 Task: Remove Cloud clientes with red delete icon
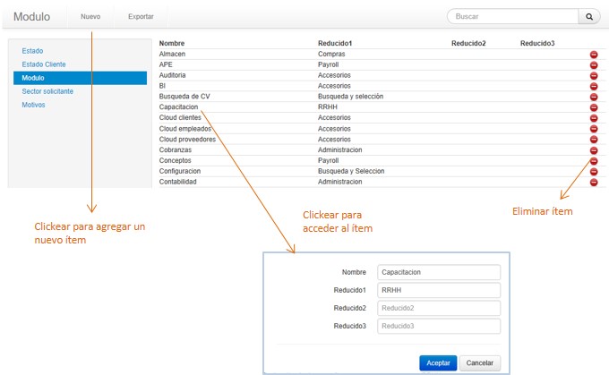593,118
